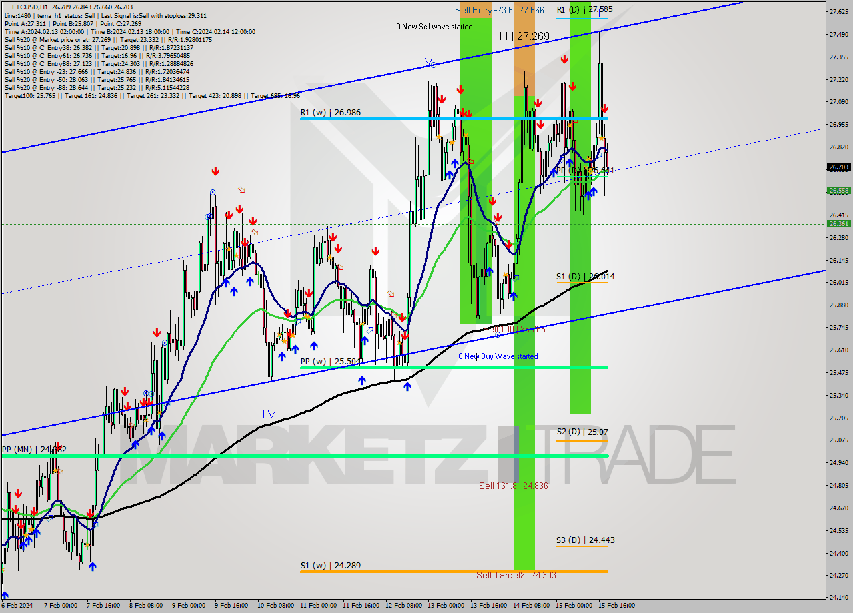Click 27.490 on the price axis
This screenshot has width=853, height=613.
(839, 34)
